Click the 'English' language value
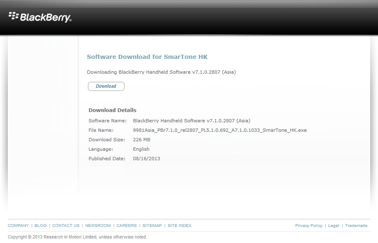378x243 pixels. 141,149
